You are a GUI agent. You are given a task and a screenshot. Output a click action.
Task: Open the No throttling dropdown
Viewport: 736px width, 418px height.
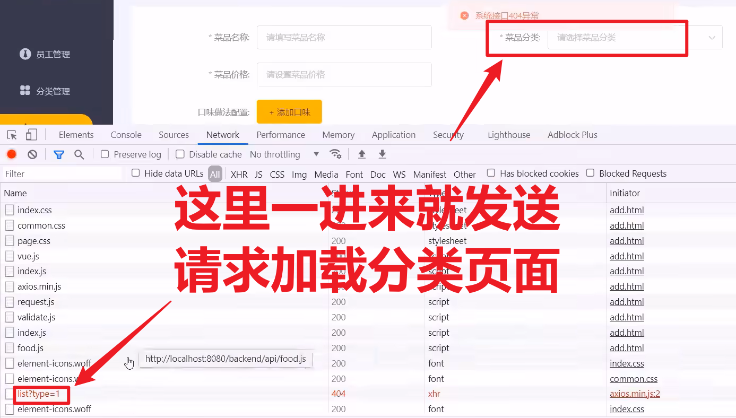(x=284, y=154)
